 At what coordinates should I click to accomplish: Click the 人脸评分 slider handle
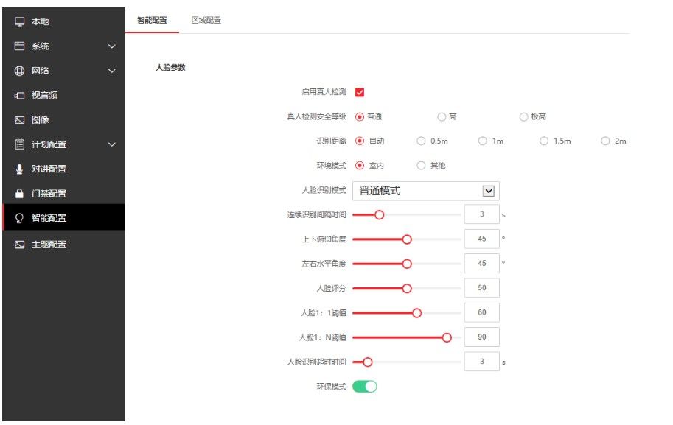click(407, 289)
